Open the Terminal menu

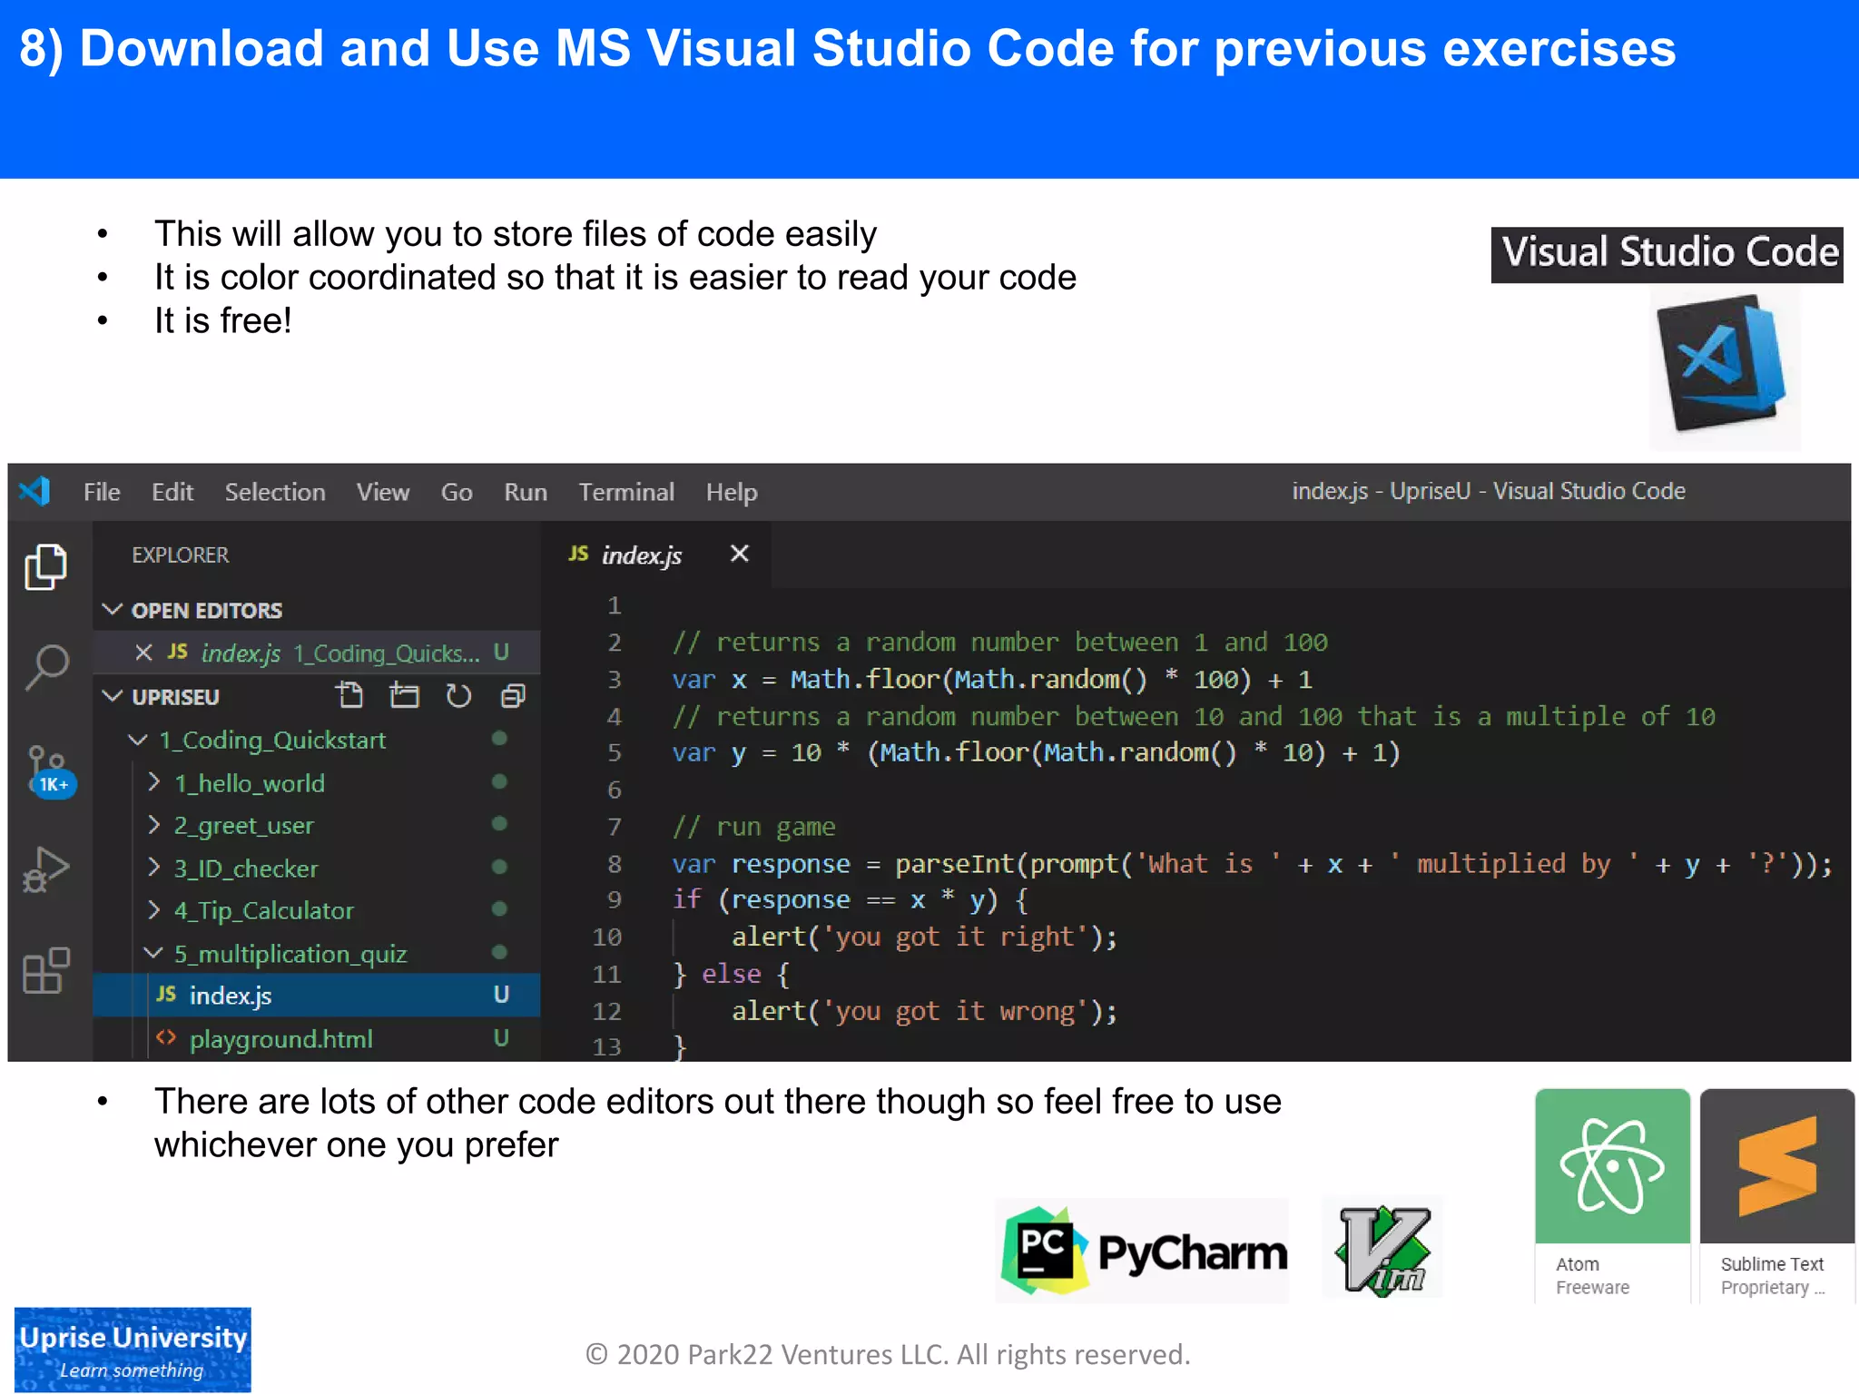[626, 492]
